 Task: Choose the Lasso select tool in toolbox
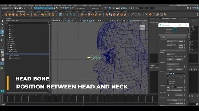click(x=2, y=24)
